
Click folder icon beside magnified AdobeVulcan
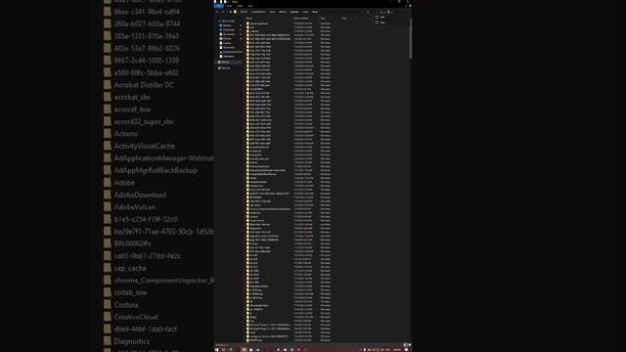tap(108, 207)
